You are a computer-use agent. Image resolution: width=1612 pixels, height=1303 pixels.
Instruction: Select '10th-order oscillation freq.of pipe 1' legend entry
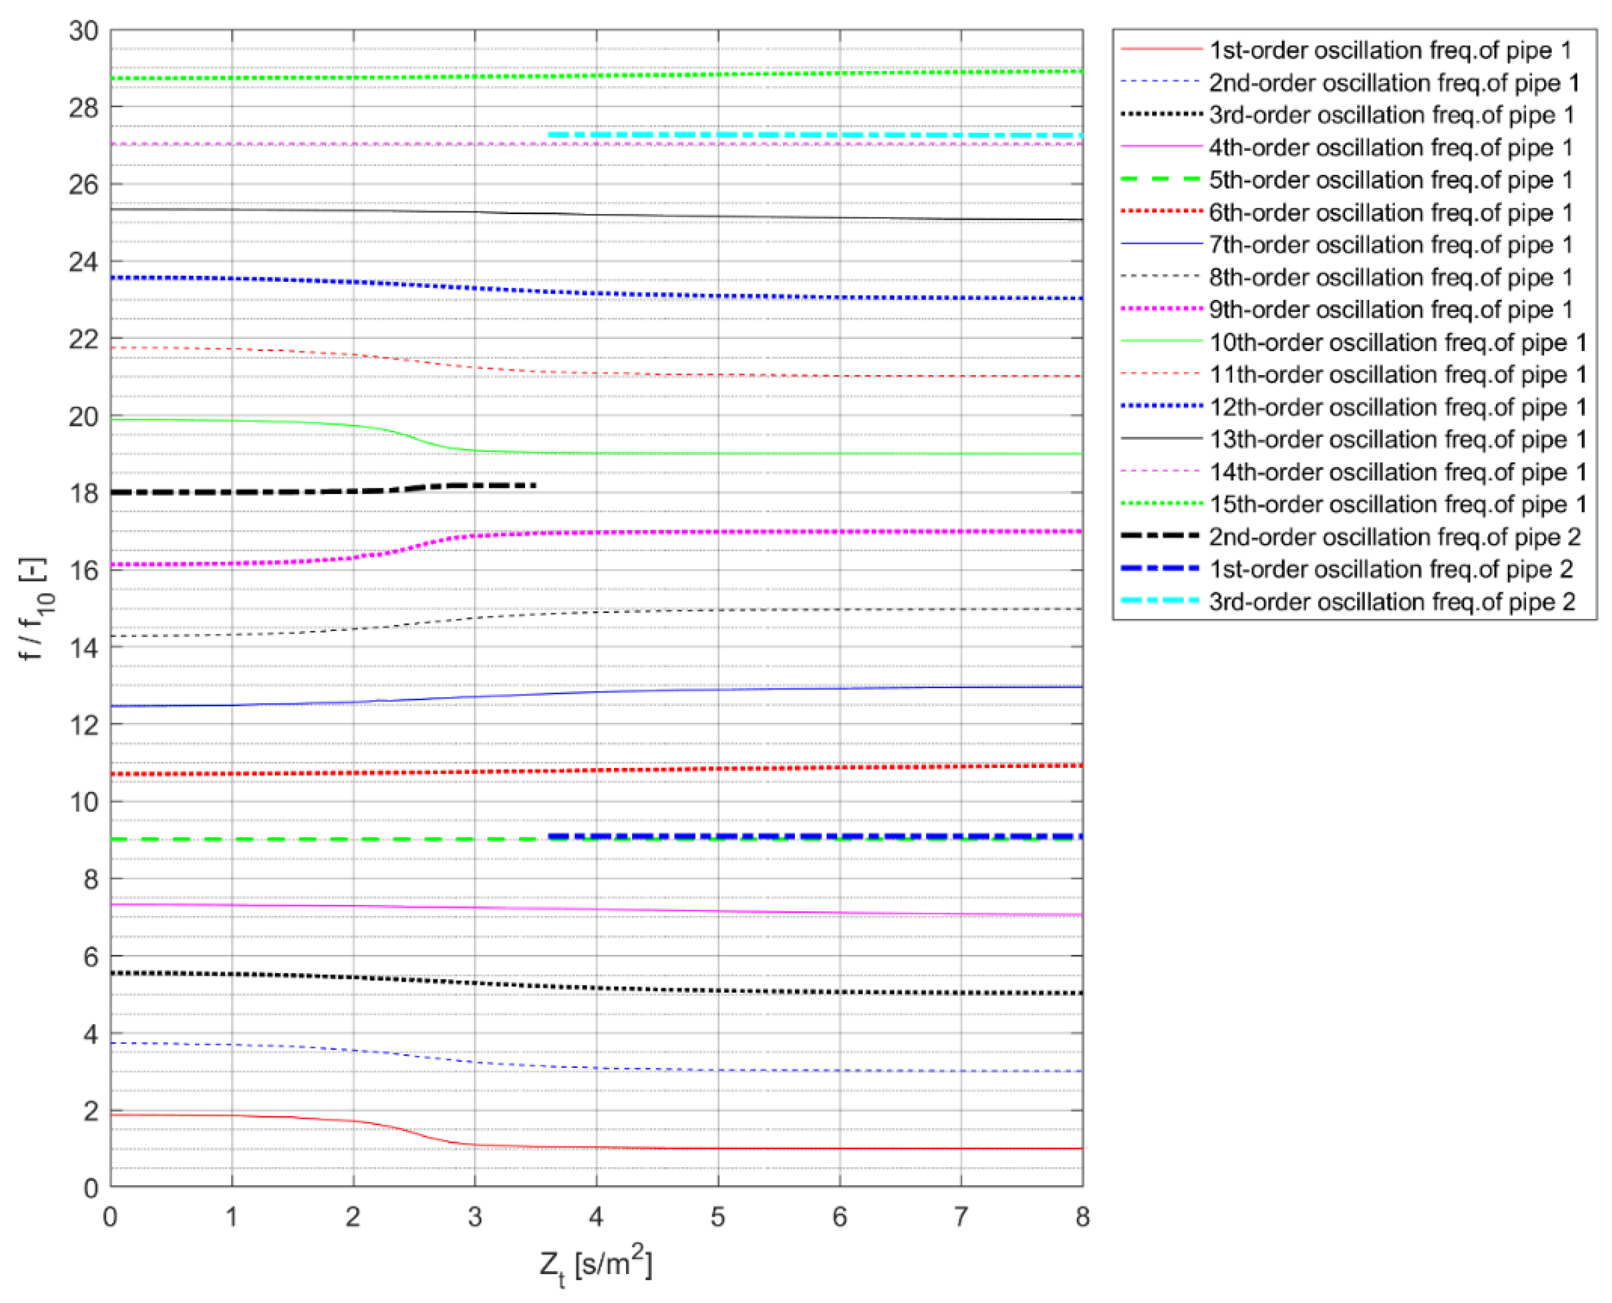click(x=1397, y=342)
